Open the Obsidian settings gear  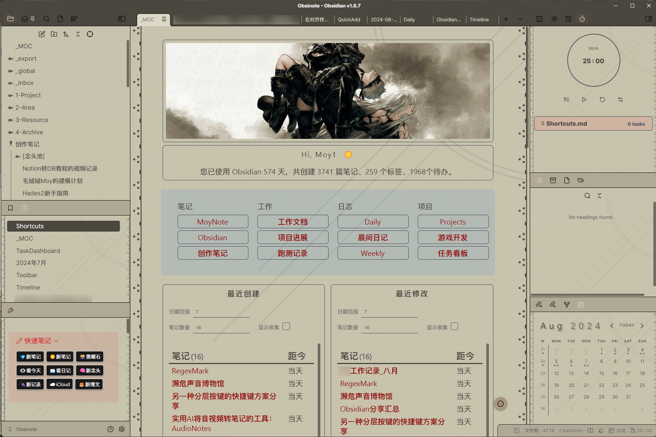[122, 429]
